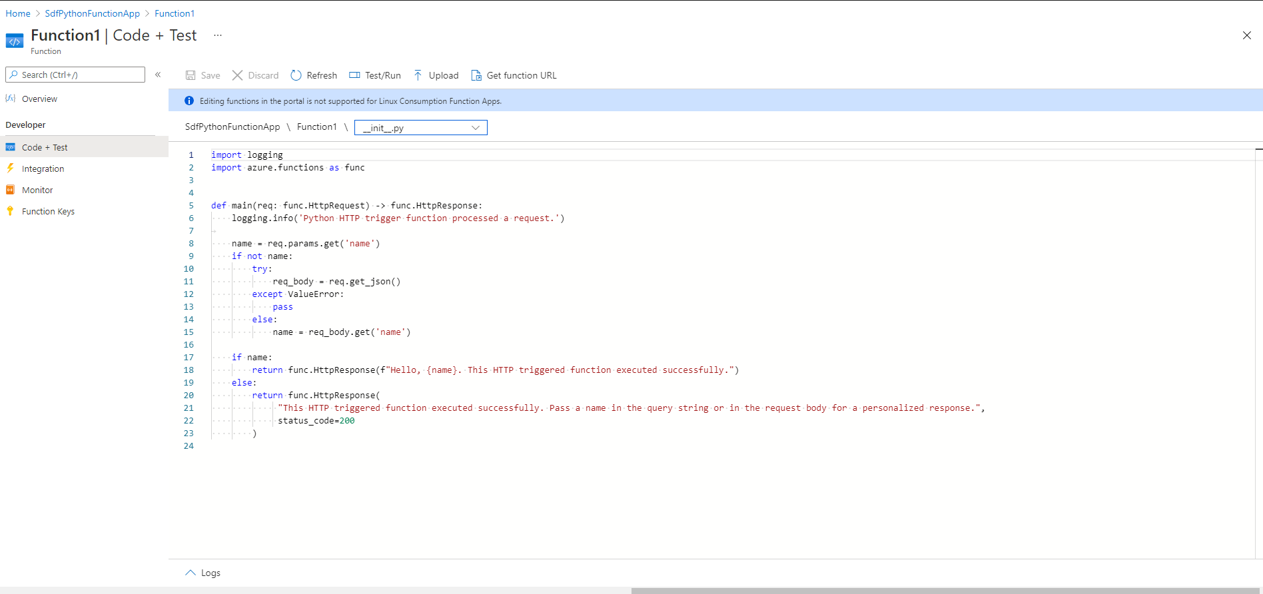Click the logging.info statement on line 6

click(x=398, y=218)
